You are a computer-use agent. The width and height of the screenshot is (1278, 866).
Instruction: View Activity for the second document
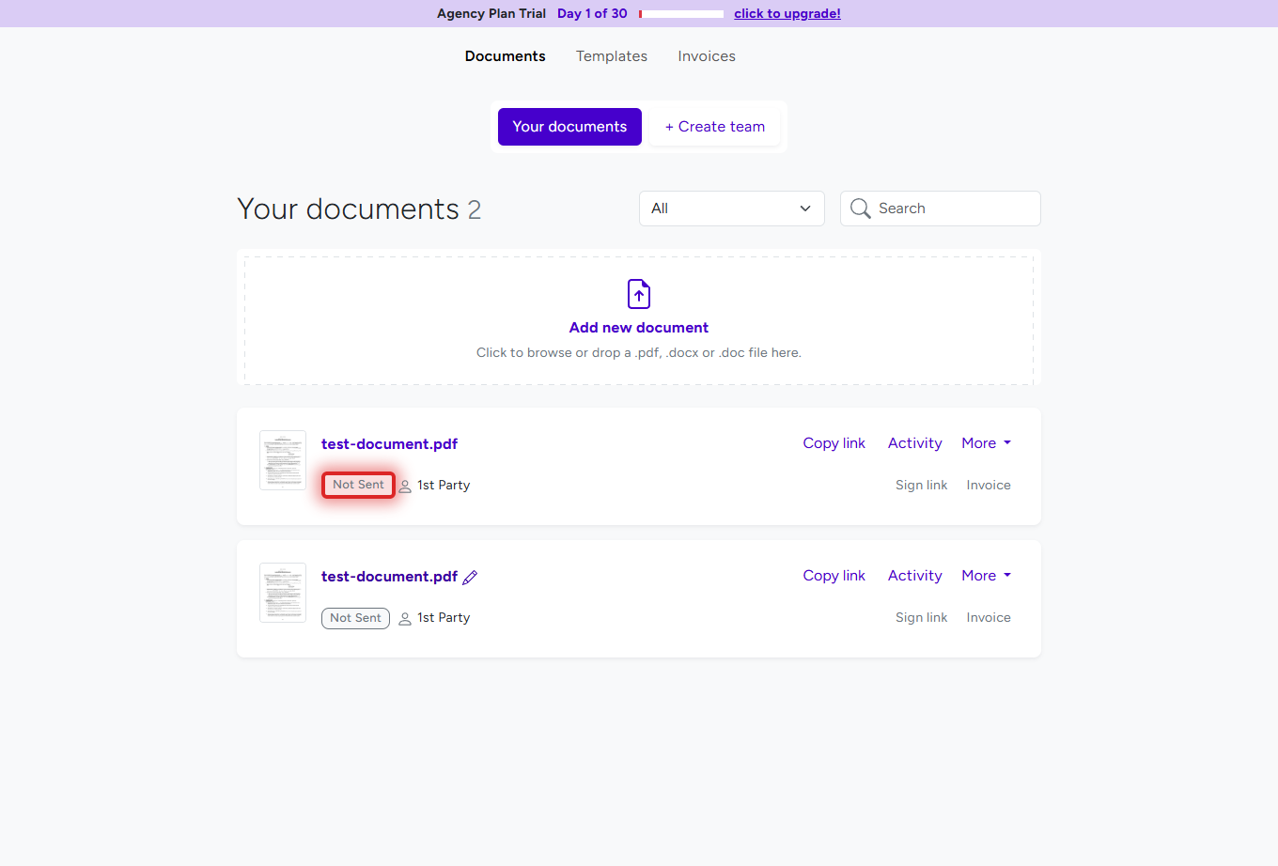point(914,575)
